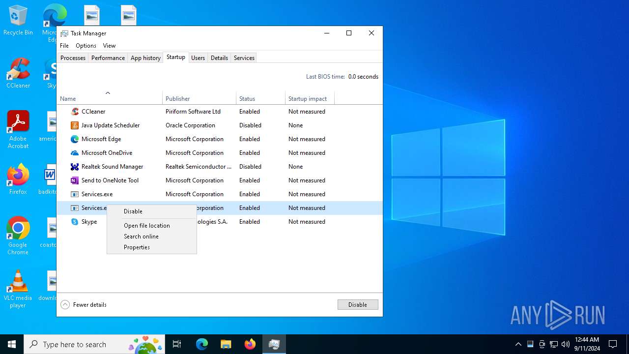629x354 pixels.
Task: Click the Disable button at bottom right
Action: click(x=358, y=305)
